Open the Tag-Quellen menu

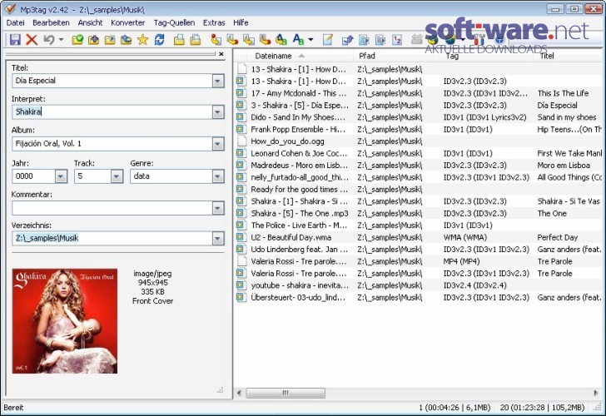click(x=174, y=22)
